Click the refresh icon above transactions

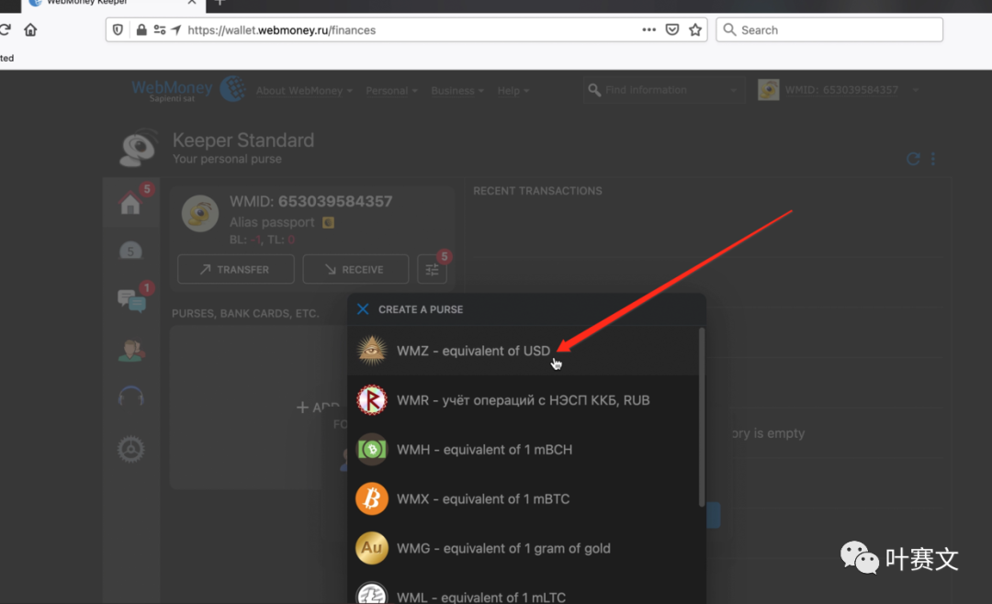[x=913, y=159]
